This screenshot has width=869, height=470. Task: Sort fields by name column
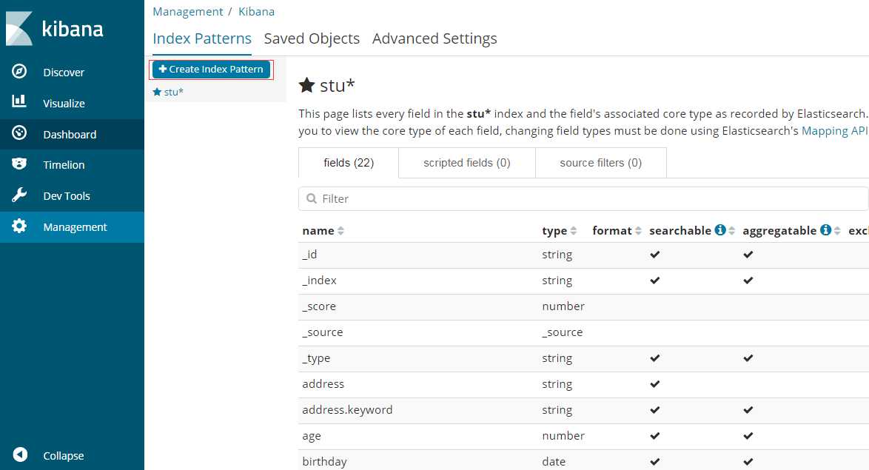click(x=340, y=231)
